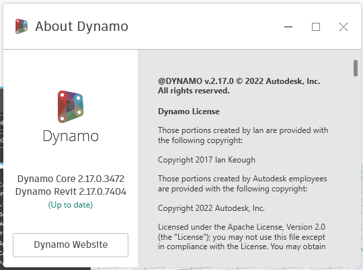Click the "All rights reserved." bold text
This screenshot has width=363, height=270.
tap(194, 91)
